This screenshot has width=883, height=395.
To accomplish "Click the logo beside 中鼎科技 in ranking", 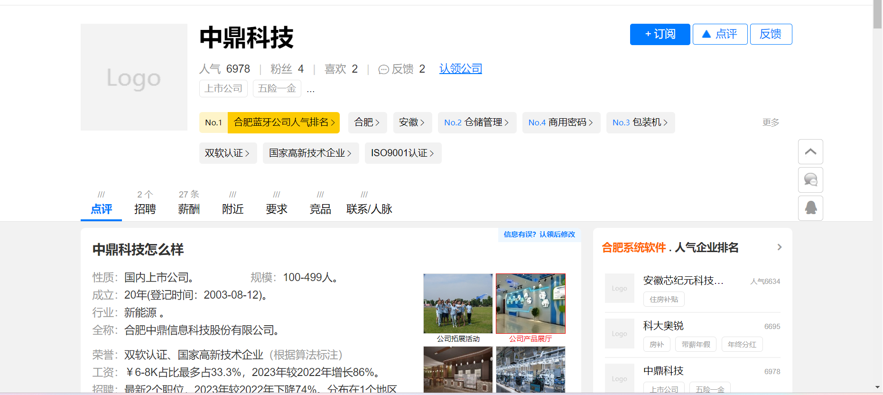I will (620, 378).
